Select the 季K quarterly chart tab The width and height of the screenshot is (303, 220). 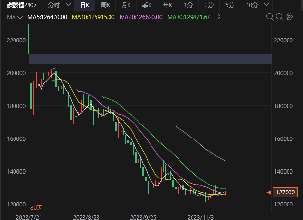point(147,5)
